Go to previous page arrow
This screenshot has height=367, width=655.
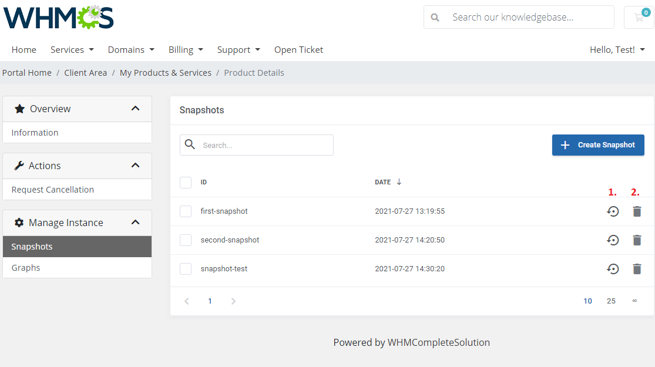[187, 301]
